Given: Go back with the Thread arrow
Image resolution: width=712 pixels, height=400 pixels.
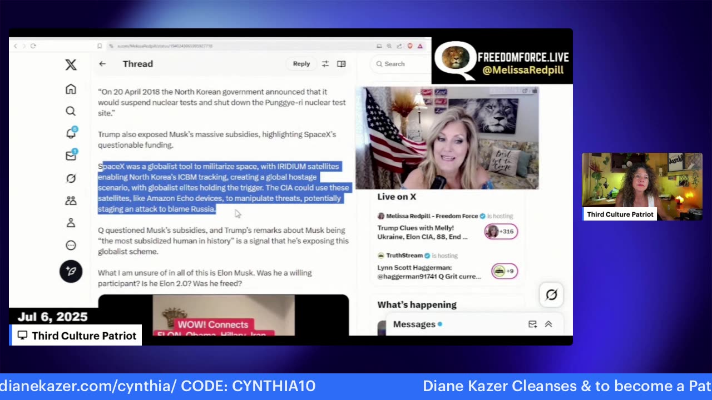Looking at the screenshot, I should click(x=102, y=64).
